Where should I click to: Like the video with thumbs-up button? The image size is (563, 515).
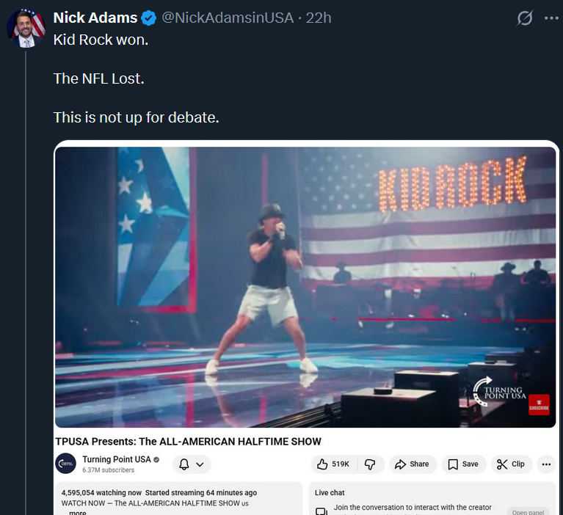333,464
